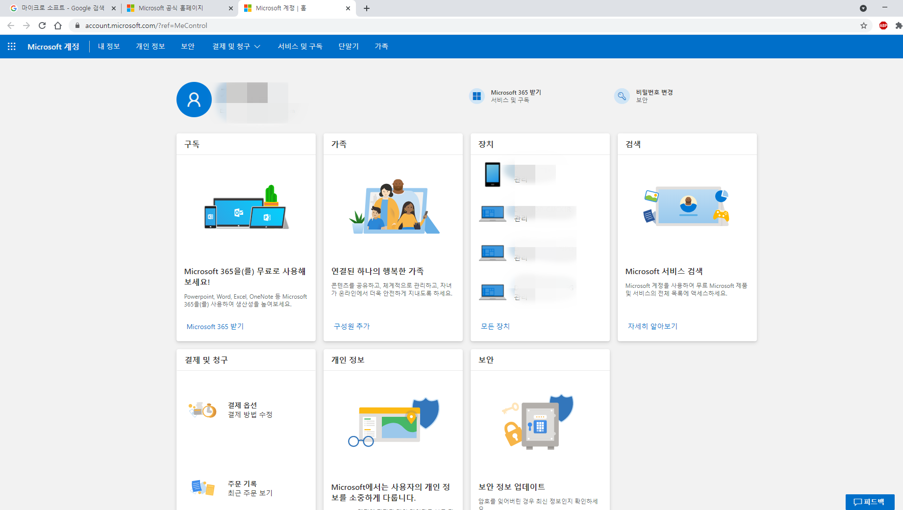Click the 가족 card family illustration

click(x=394, y=206)
